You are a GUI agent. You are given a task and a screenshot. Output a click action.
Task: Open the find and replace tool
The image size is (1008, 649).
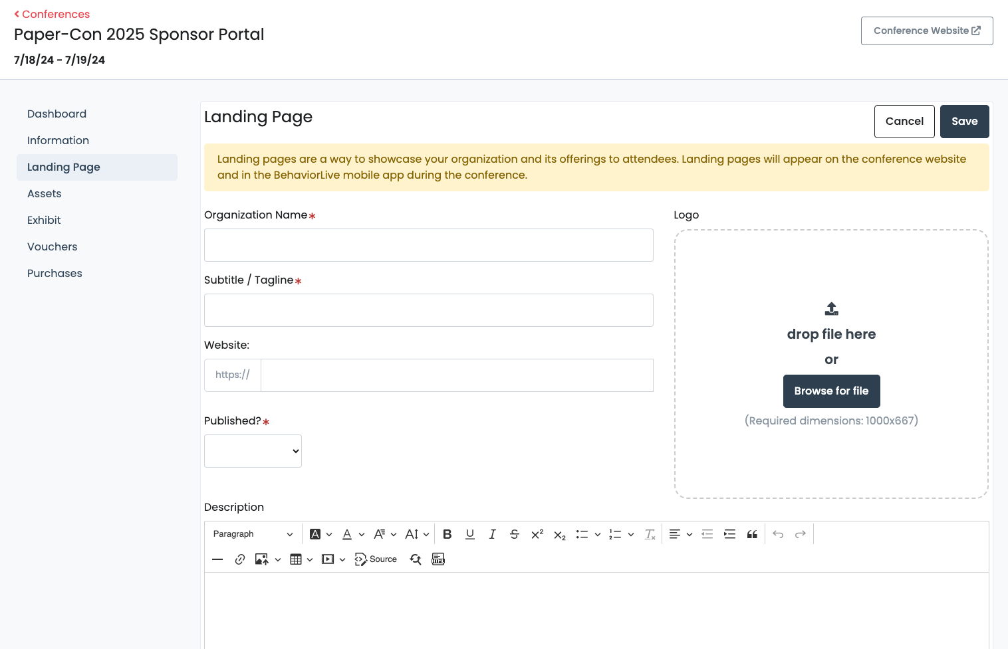coord(416,559)
